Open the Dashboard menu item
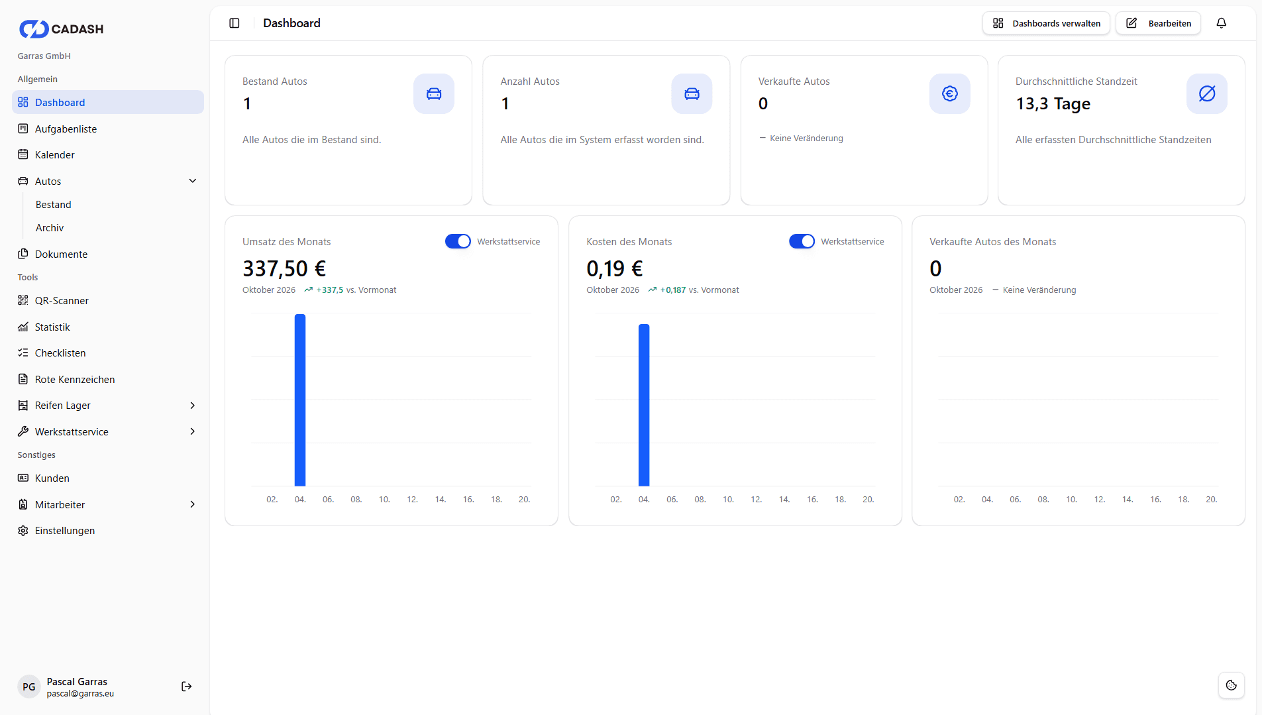This screenshot has width=1262, height=715. point(108,103)
